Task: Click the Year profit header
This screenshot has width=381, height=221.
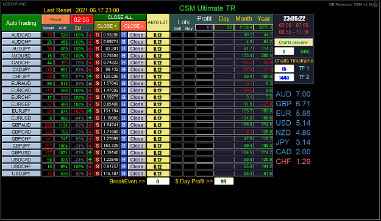Action: [x=263, y=19]
